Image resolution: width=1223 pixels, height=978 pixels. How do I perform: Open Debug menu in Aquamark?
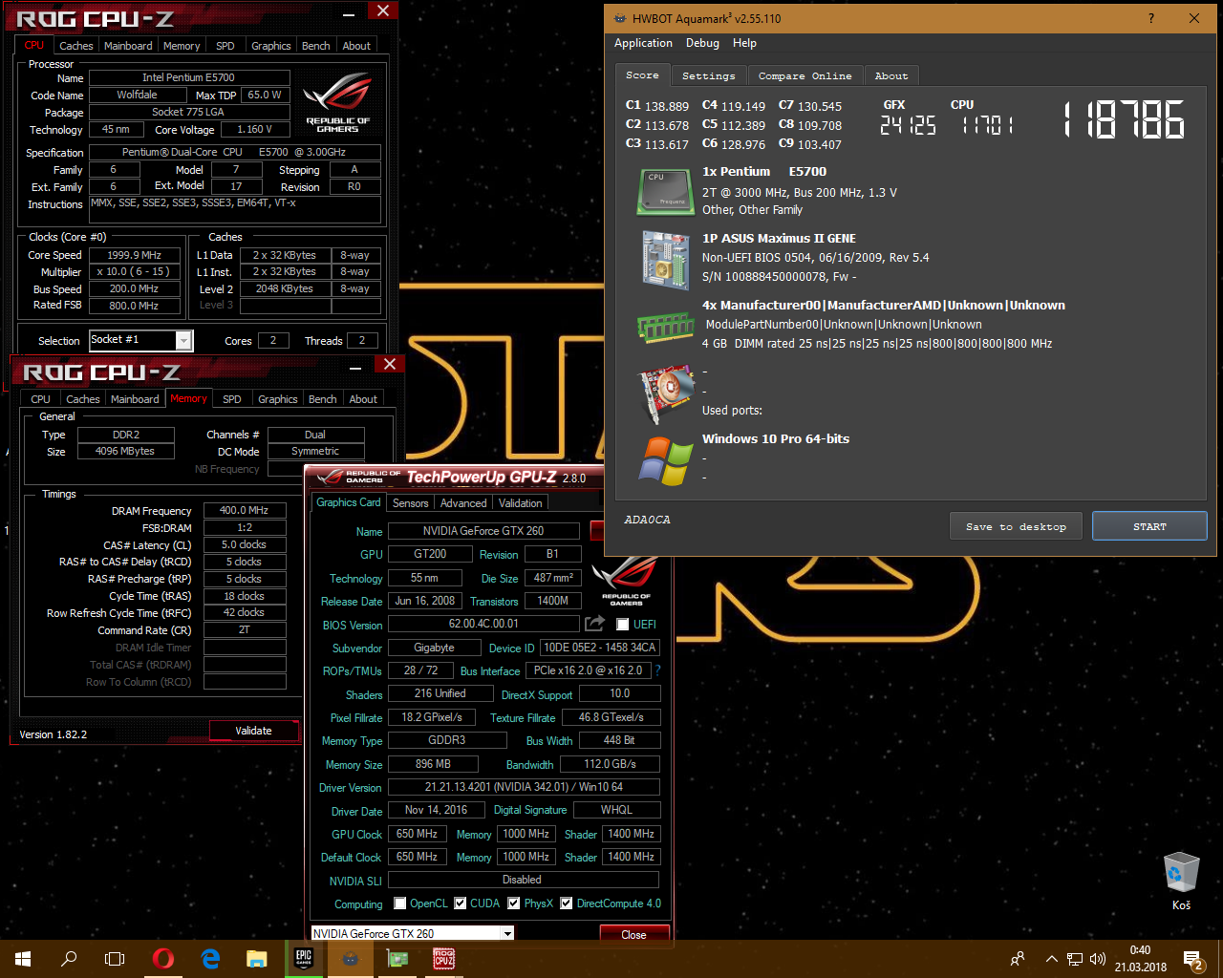pyautogui.click(x=702, y=43)
